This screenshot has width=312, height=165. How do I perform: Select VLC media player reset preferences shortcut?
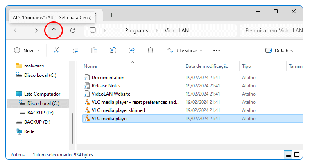tap(136, 102)
